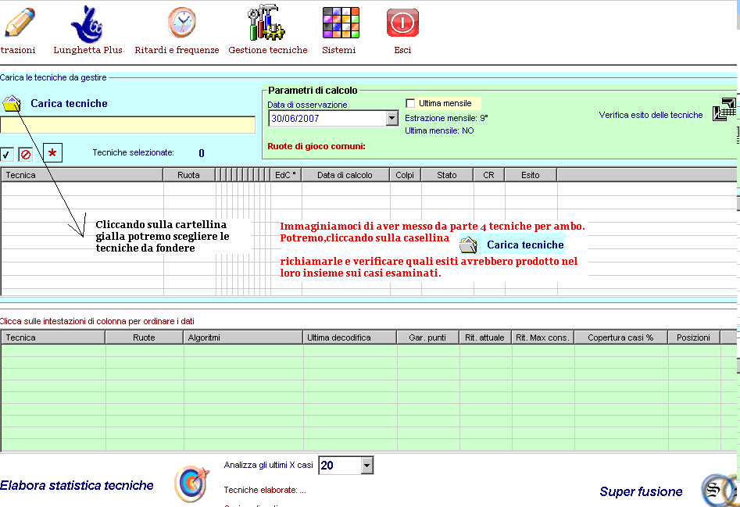
Task: Click the red asterisk icon button
Action: [x=52, y=153]
